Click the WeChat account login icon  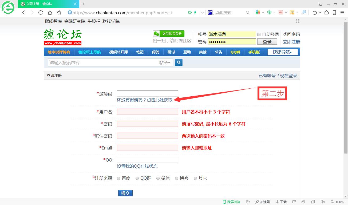pyautogui.click(x=169, y=34)
